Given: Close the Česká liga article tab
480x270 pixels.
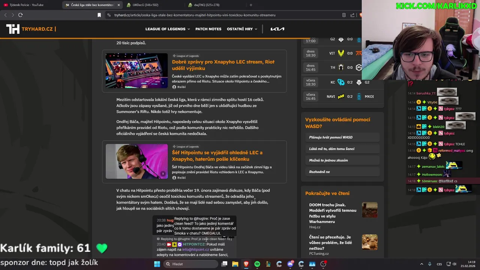Looking at the screenshot, I should click(119, 5).
